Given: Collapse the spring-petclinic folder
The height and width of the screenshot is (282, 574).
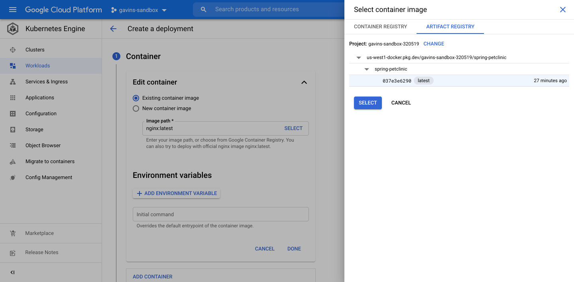Looking at the screenshot, I should [x=366, y=69].
